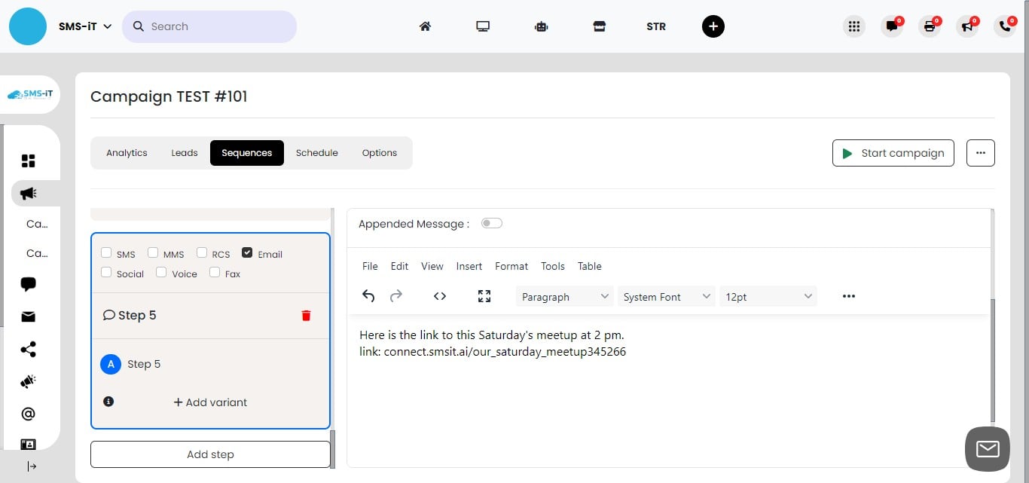Open the Format menu in the editor
The width and height of the screenshot is (1029, 483).
(511, 266)
